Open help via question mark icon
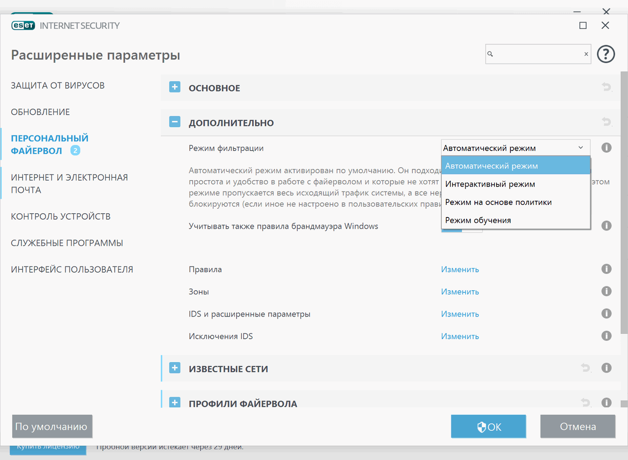The height and width of the screenshot is (460, 628). (x=606, y=54)
